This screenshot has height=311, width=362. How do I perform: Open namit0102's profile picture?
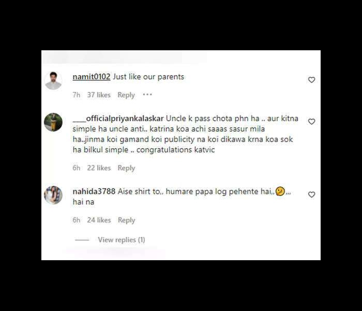[x=53, y=80]
